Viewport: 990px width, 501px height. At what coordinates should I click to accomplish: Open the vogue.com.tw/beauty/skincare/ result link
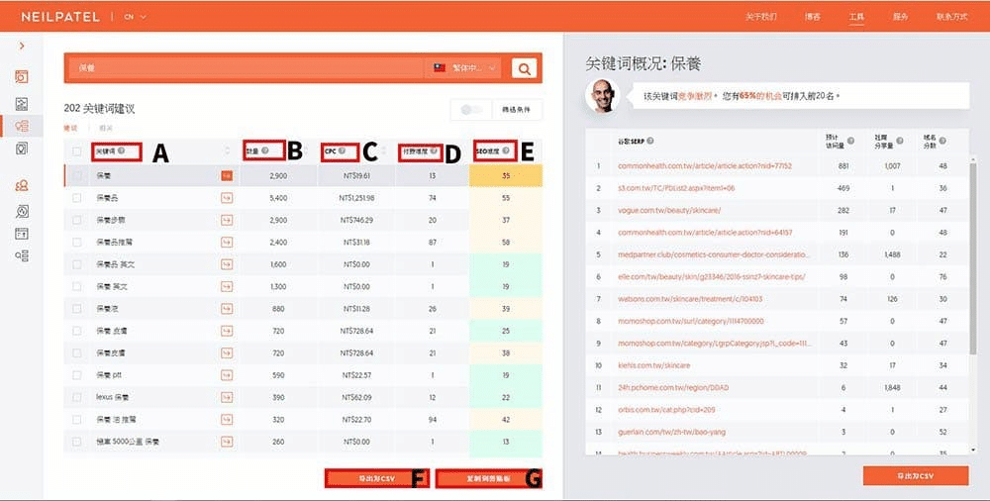click(669, 210)
